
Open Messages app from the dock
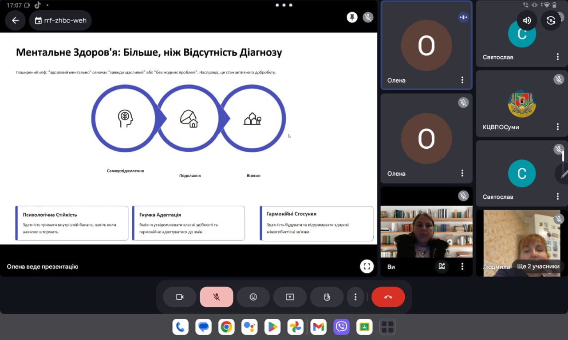204,327
